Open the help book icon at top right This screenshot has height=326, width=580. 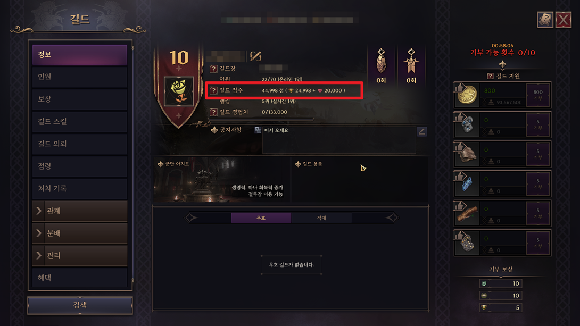pyautogui.click(x=545, y=20)
